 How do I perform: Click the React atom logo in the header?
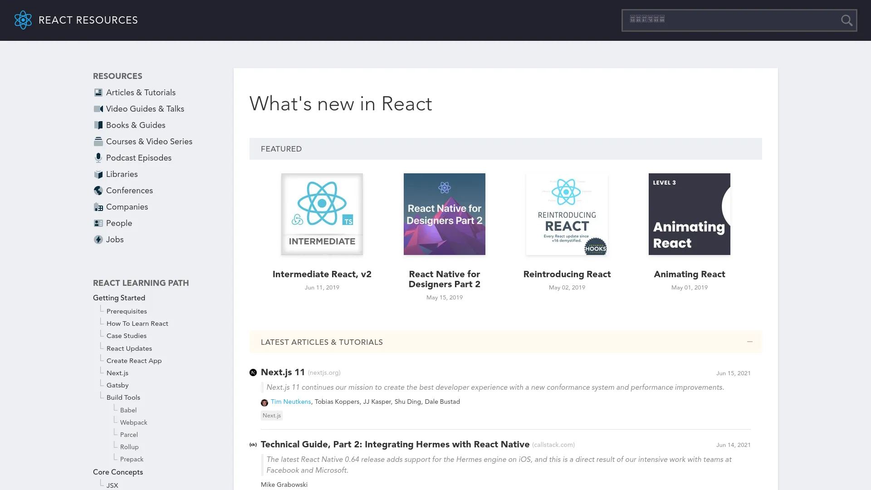click(23, 20)
